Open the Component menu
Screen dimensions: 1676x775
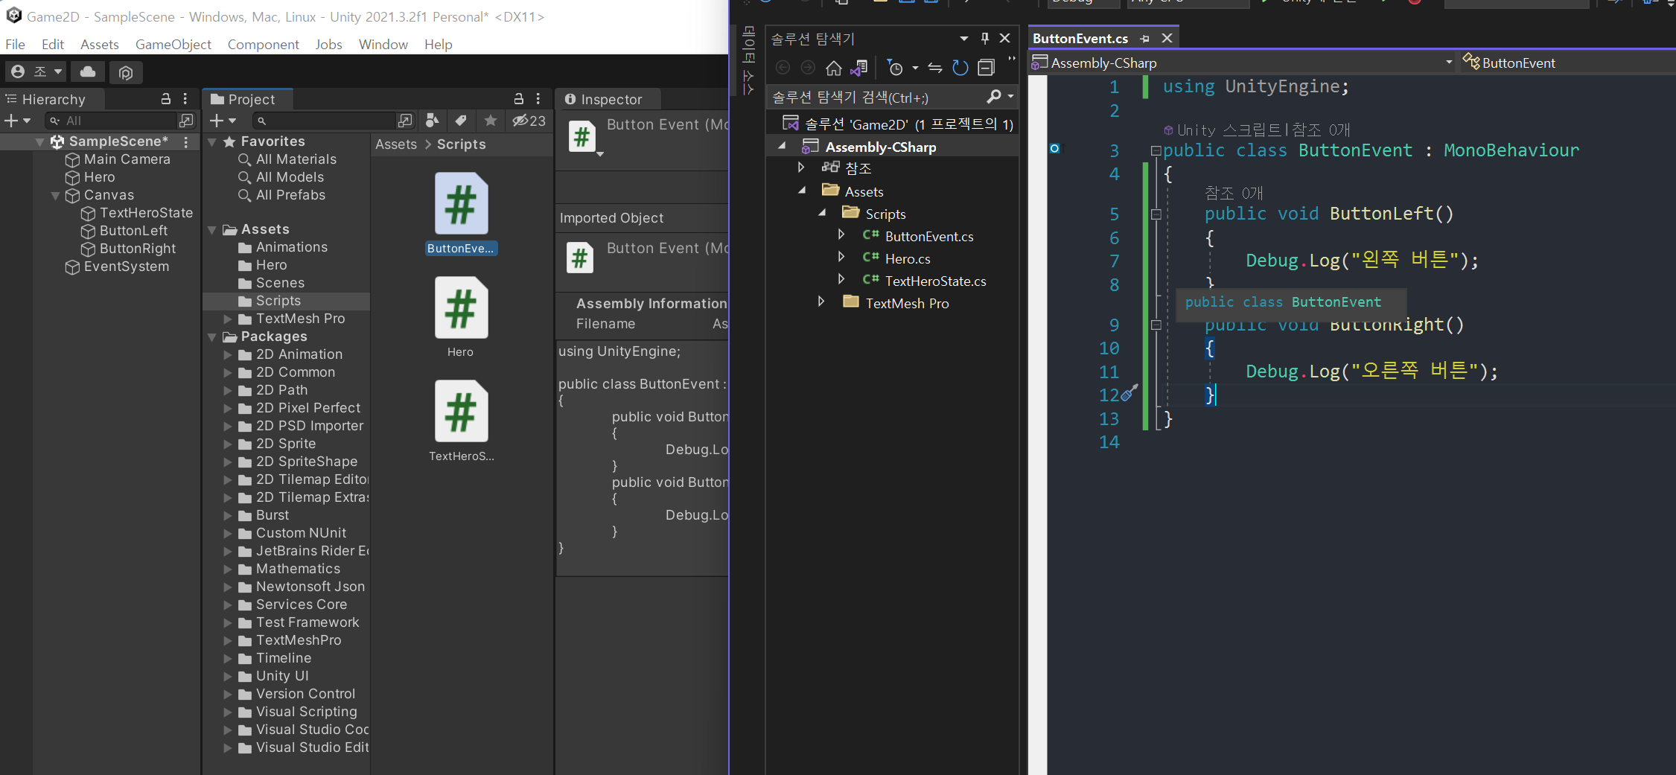coord(263,45)
